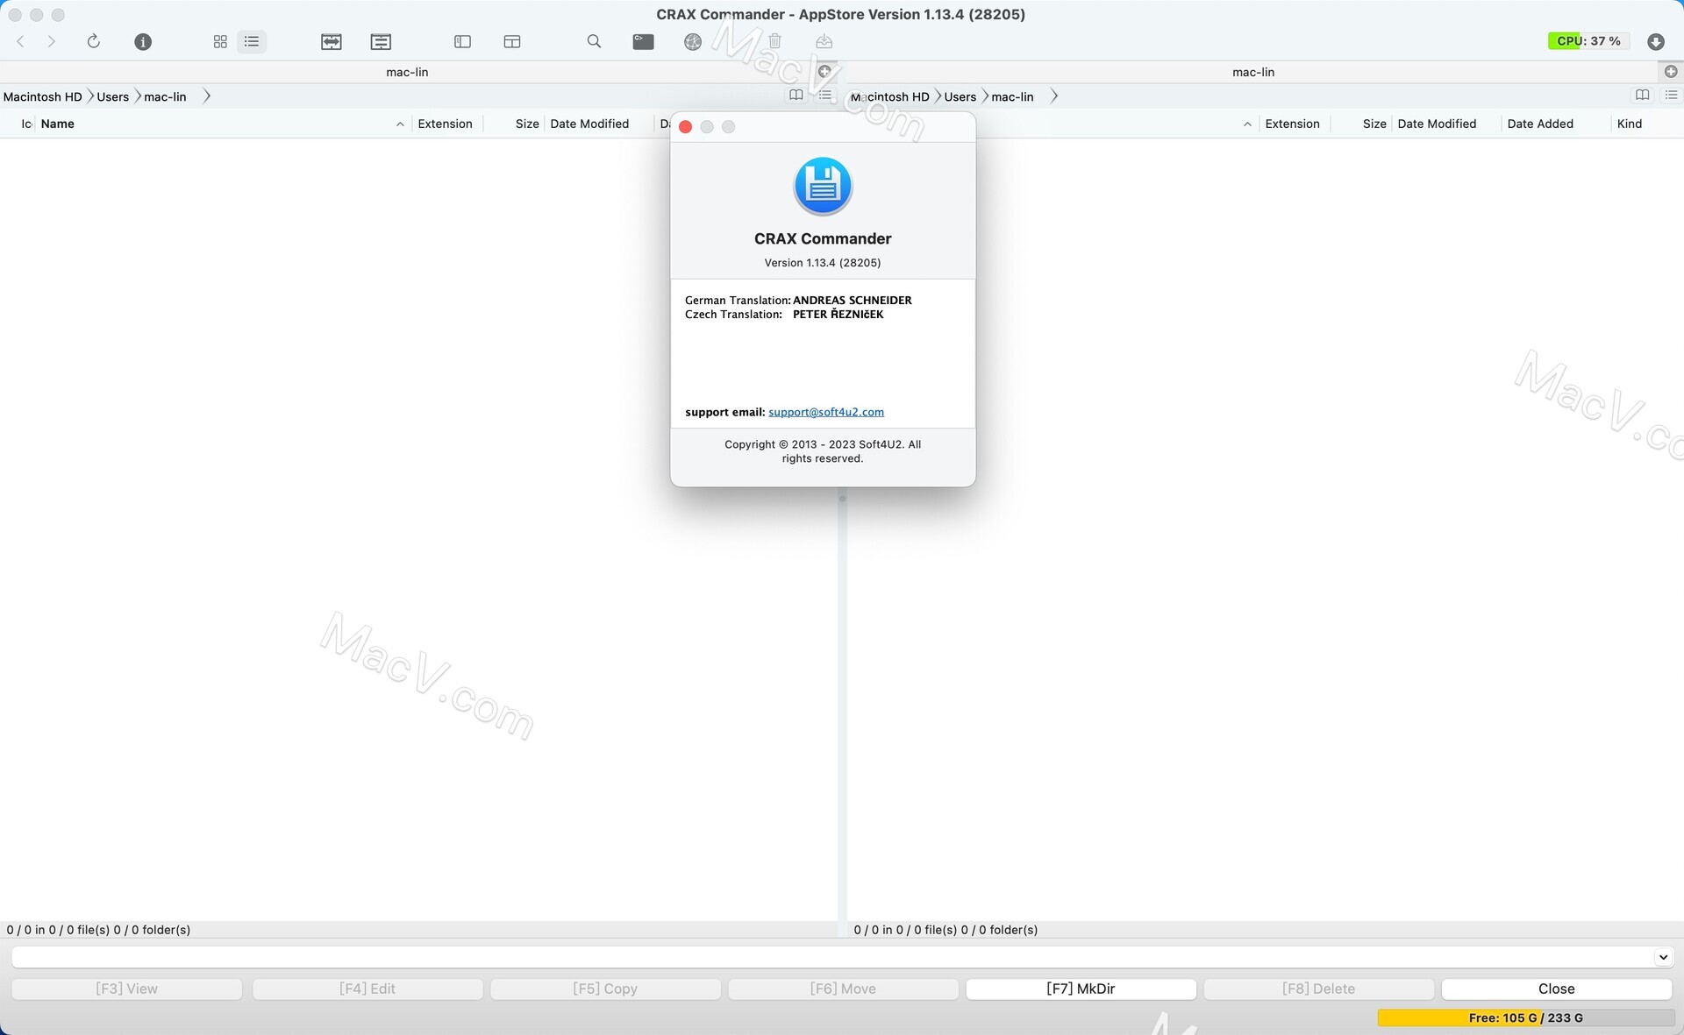Toggle right panel sort direction arrow
The image size is (1684, 1035).
[x=1247, y=124]
